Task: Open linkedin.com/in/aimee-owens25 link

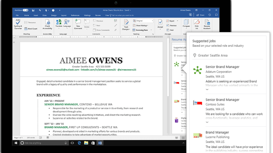Action: [98, 70]
